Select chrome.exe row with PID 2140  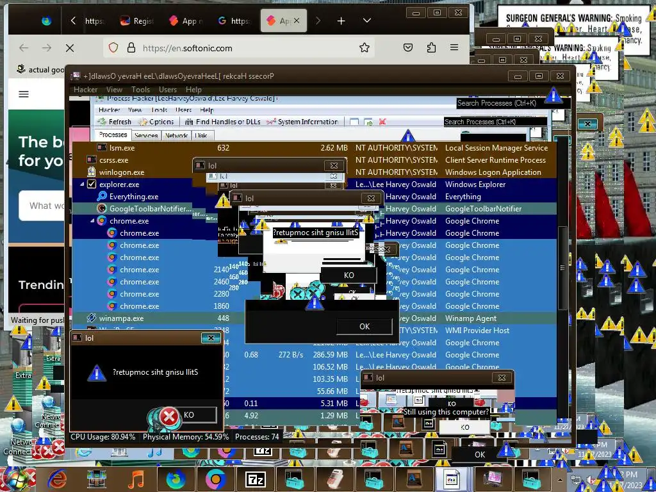click(314, 270)
